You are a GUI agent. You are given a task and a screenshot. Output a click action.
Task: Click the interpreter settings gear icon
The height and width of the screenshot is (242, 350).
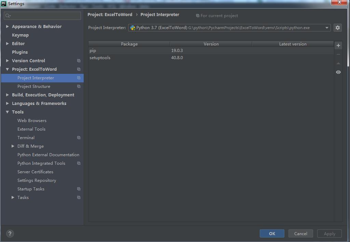(x=337, y=28)
